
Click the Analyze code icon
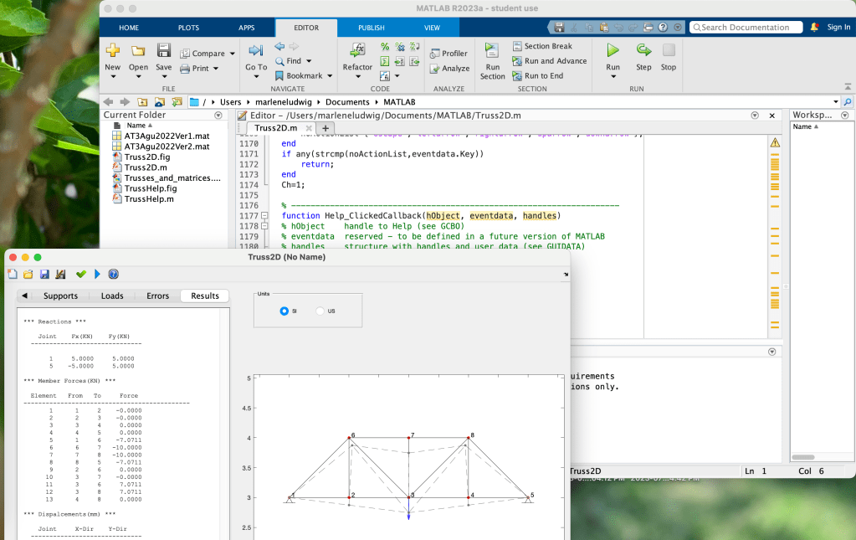tap(449, 69)
